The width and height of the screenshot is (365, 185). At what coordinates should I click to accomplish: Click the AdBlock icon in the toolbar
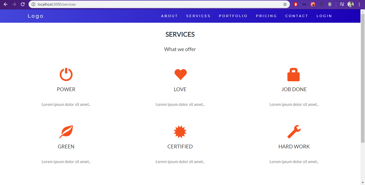point(296,4)
